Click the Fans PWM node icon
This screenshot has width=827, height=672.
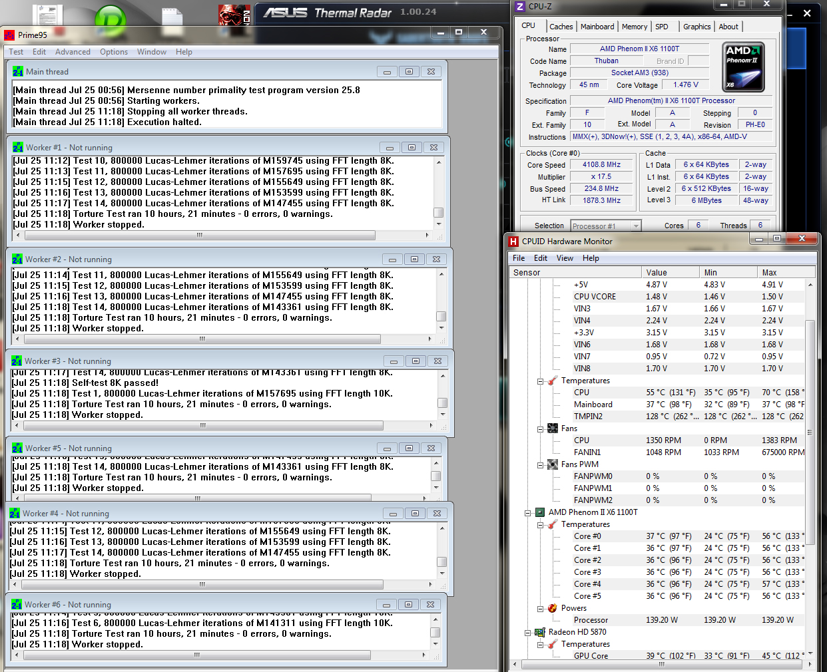click(x=553, y=464)
